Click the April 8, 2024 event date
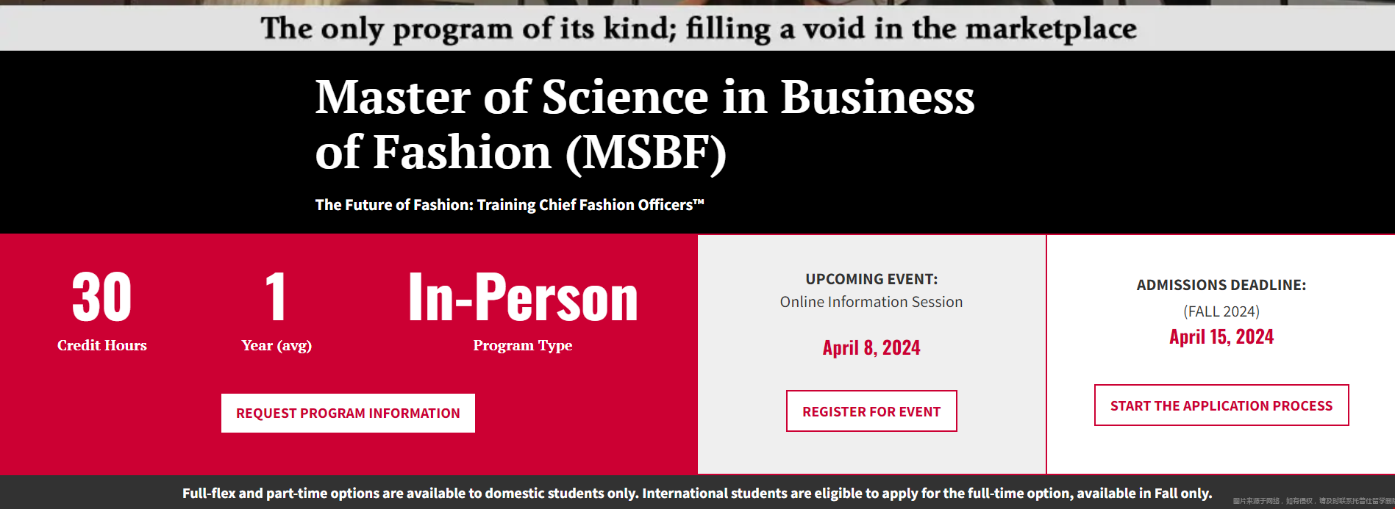The image size is (1395, 509). (871, 347)
